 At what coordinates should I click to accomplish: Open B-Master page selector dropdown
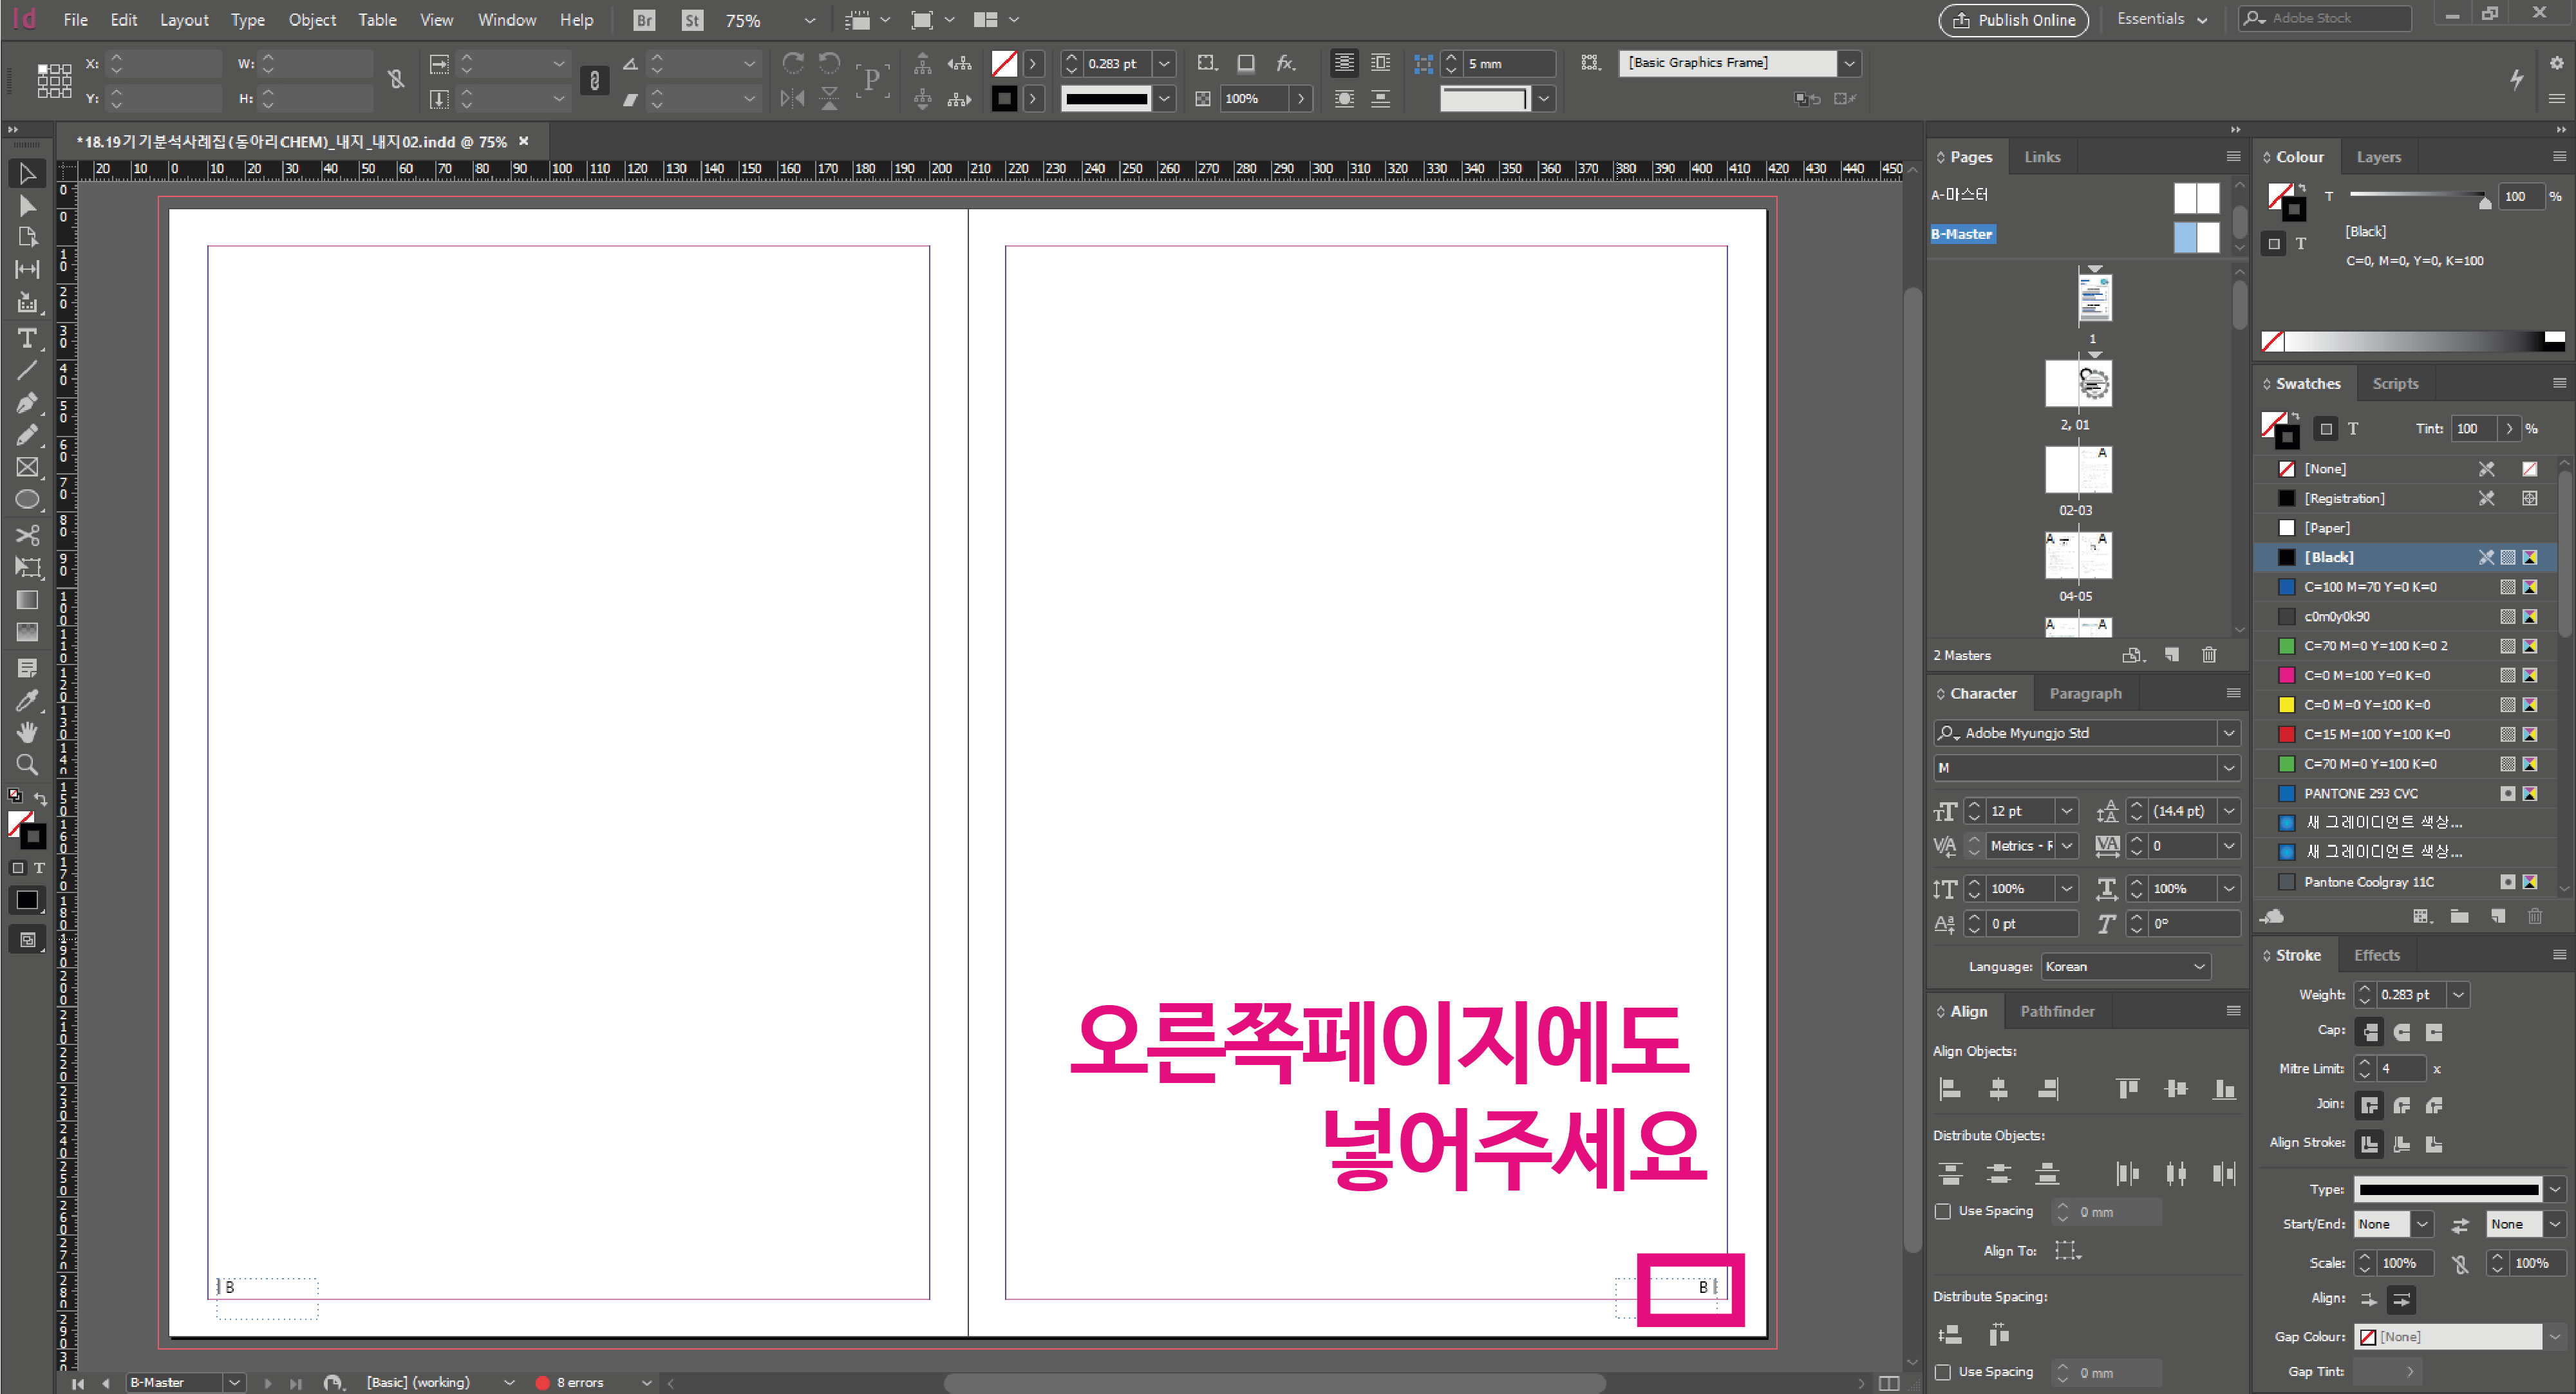[234, 1382]
